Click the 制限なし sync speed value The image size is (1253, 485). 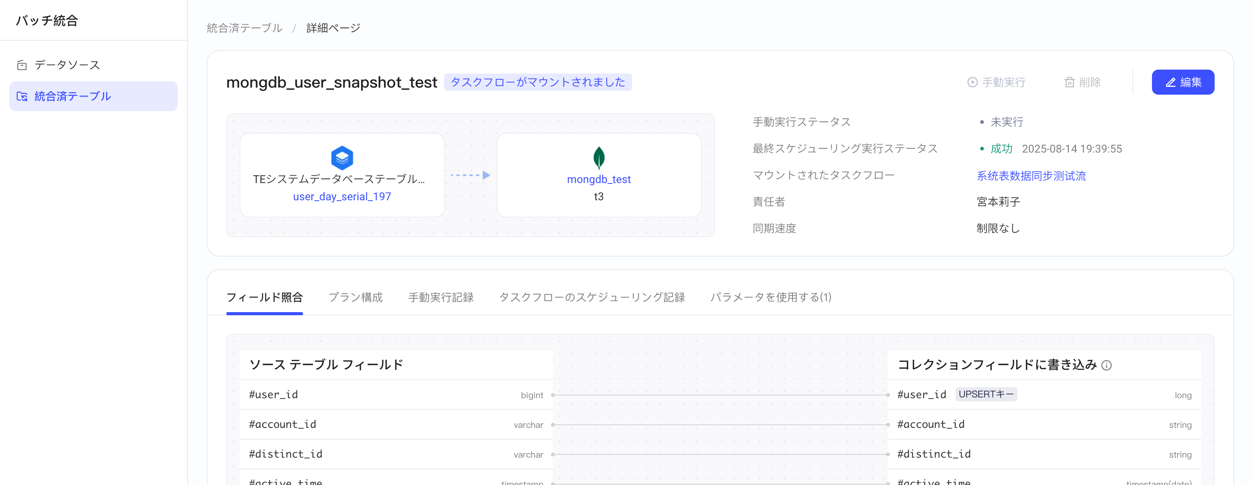coord(998,228)
